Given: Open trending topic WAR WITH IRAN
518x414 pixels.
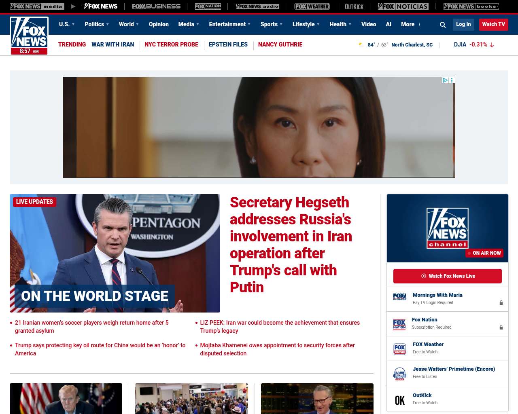Looking at the screenshot, I should point(113,44).
